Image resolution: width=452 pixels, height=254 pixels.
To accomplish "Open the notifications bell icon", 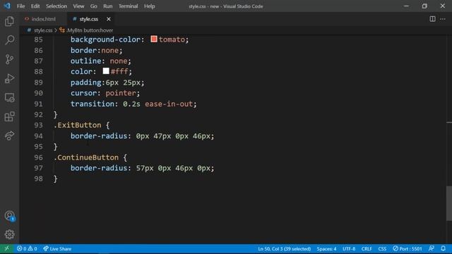I will (x=443, y=248).
